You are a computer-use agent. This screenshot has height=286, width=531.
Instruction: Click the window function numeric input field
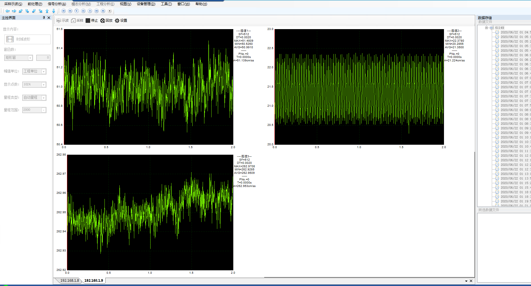43,58
